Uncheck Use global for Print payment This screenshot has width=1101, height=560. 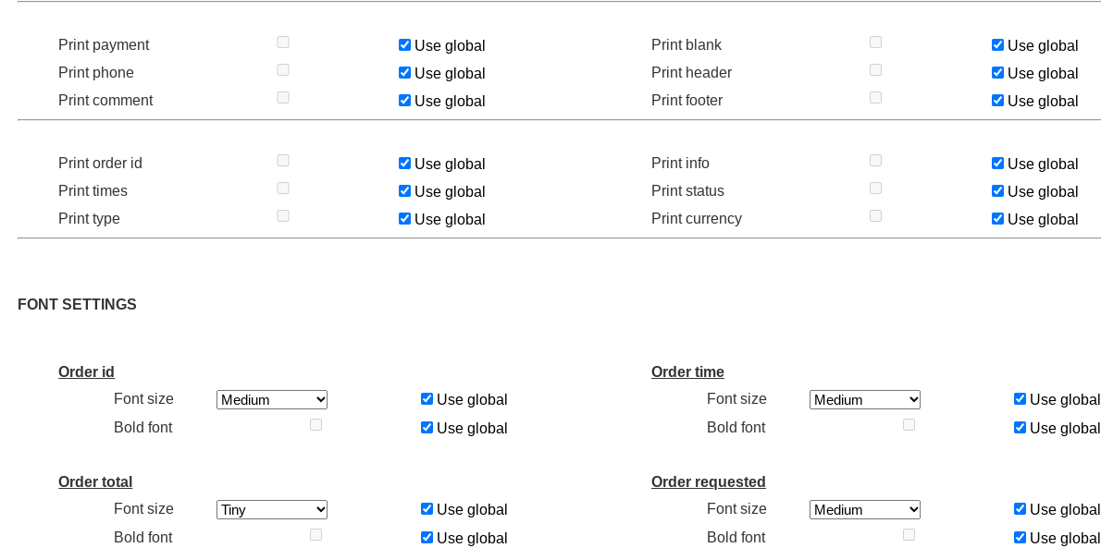tap(404, 45)
